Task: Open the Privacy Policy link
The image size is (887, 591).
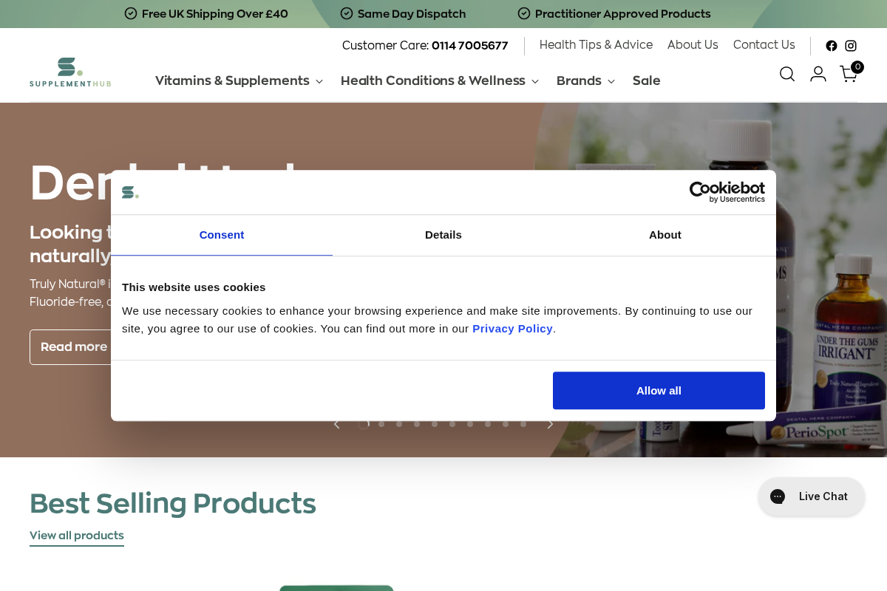Action: click(512, 329)
